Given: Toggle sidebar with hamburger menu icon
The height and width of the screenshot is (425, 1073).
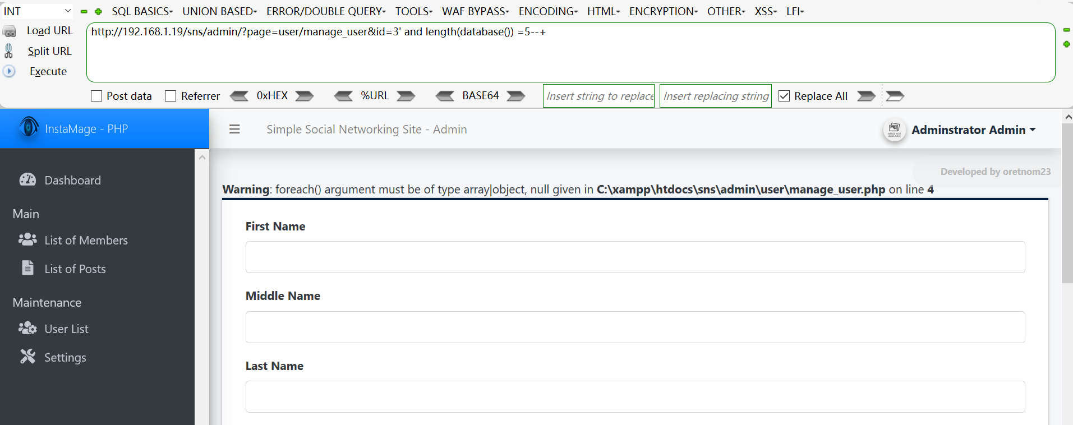Looking at the screenshot, I should pos(234,130).
